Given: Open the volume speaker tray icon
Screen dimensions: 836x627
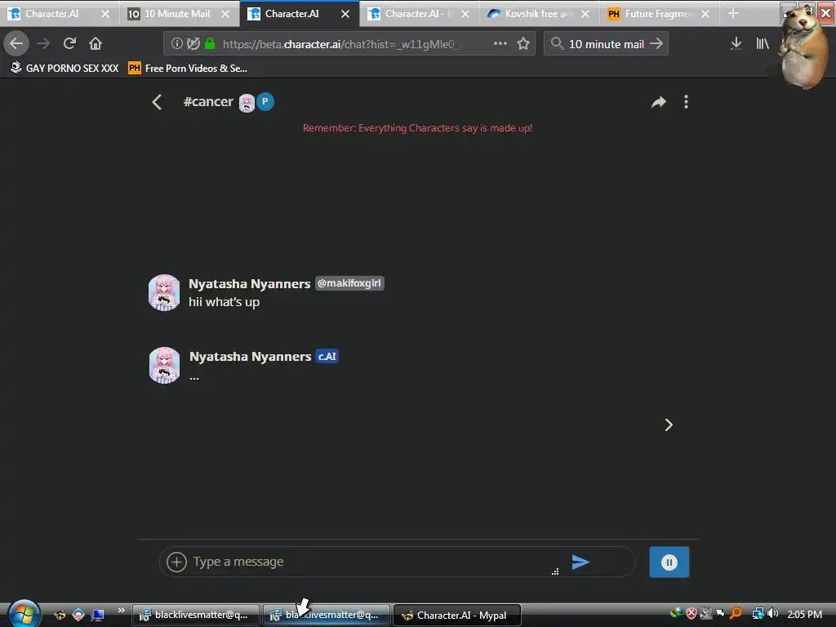Looking at the screenshot, I should [x=772, y=614].
